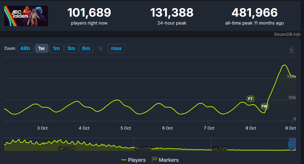This screenshot has height=164, width=304.
Task: Choose the 6m zoom range
Action: click(x=86, y=48)
